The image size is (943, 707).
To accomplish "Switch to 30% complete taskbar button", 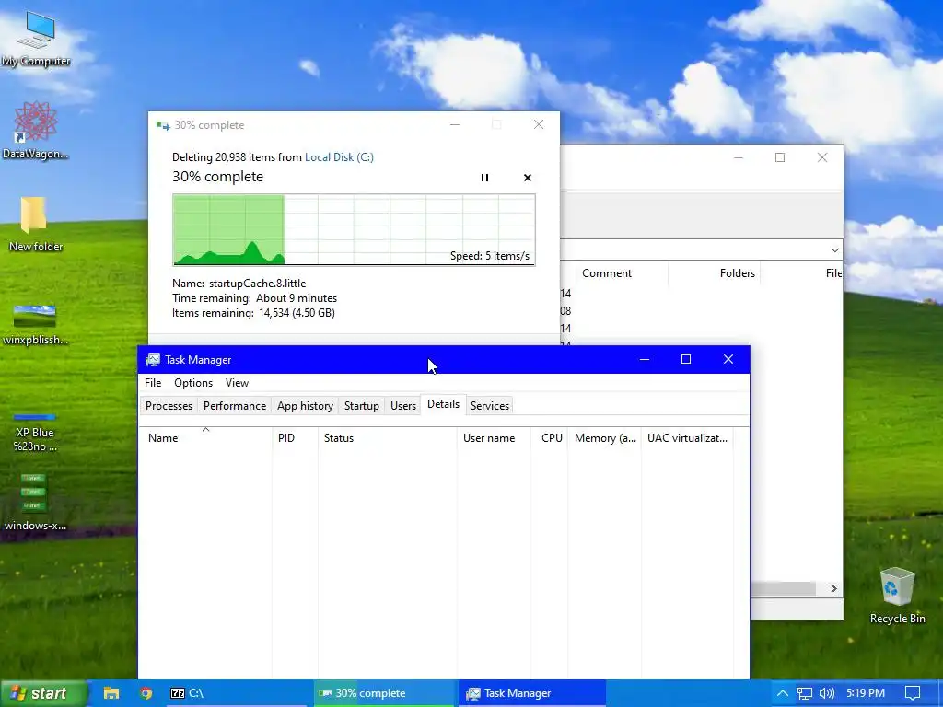I will 384,693.
